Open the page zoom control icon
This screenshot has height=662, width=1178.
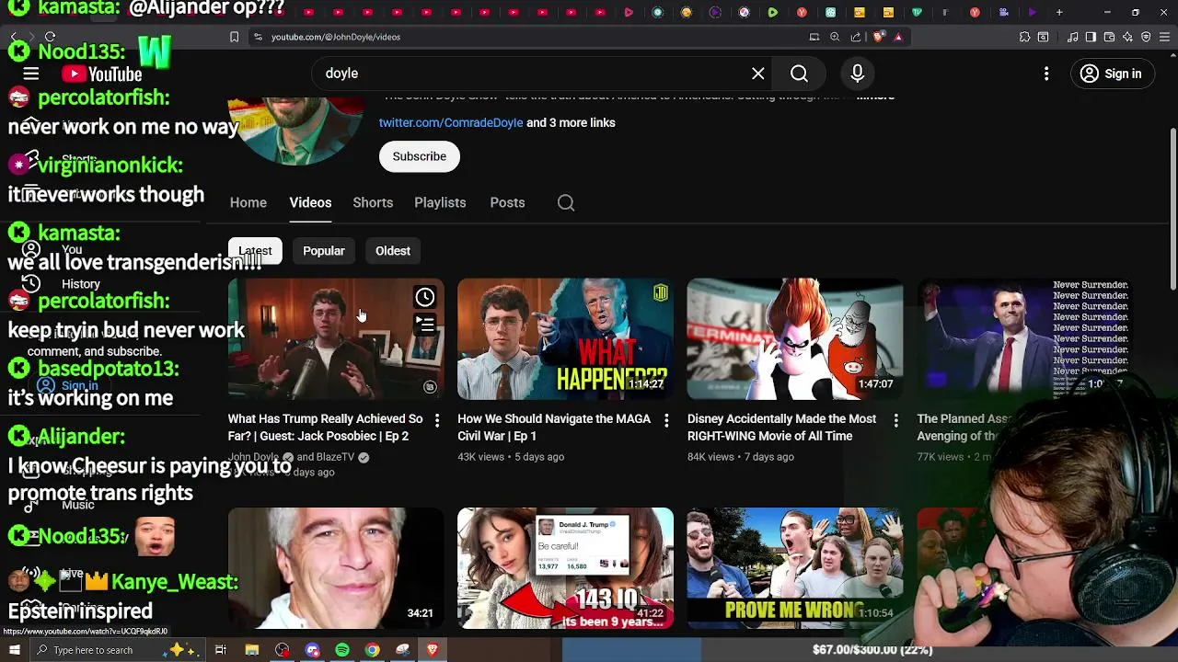835,37
